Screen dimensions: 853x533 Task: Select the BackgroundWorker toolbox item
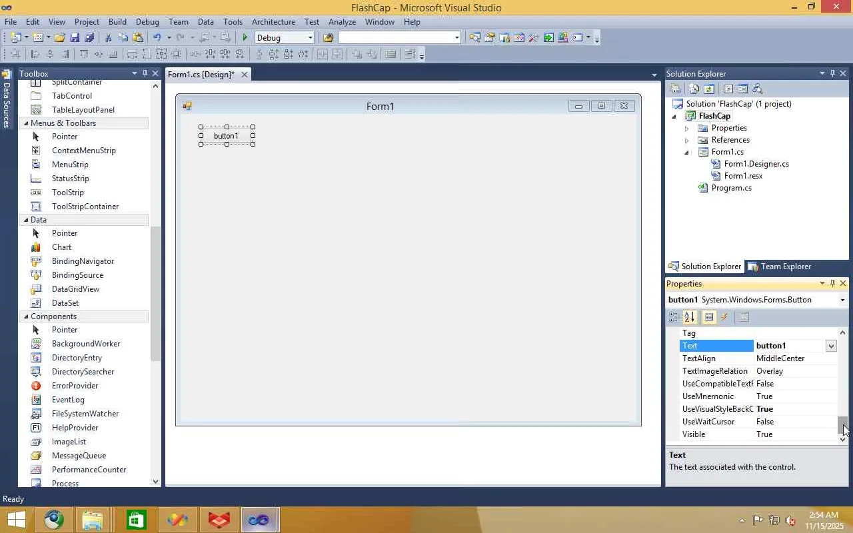tap(86, 344)
